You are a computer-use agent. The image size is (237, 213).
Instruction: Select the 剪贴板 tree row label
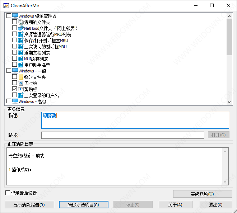pyautogui.click(x=31, y=89)
